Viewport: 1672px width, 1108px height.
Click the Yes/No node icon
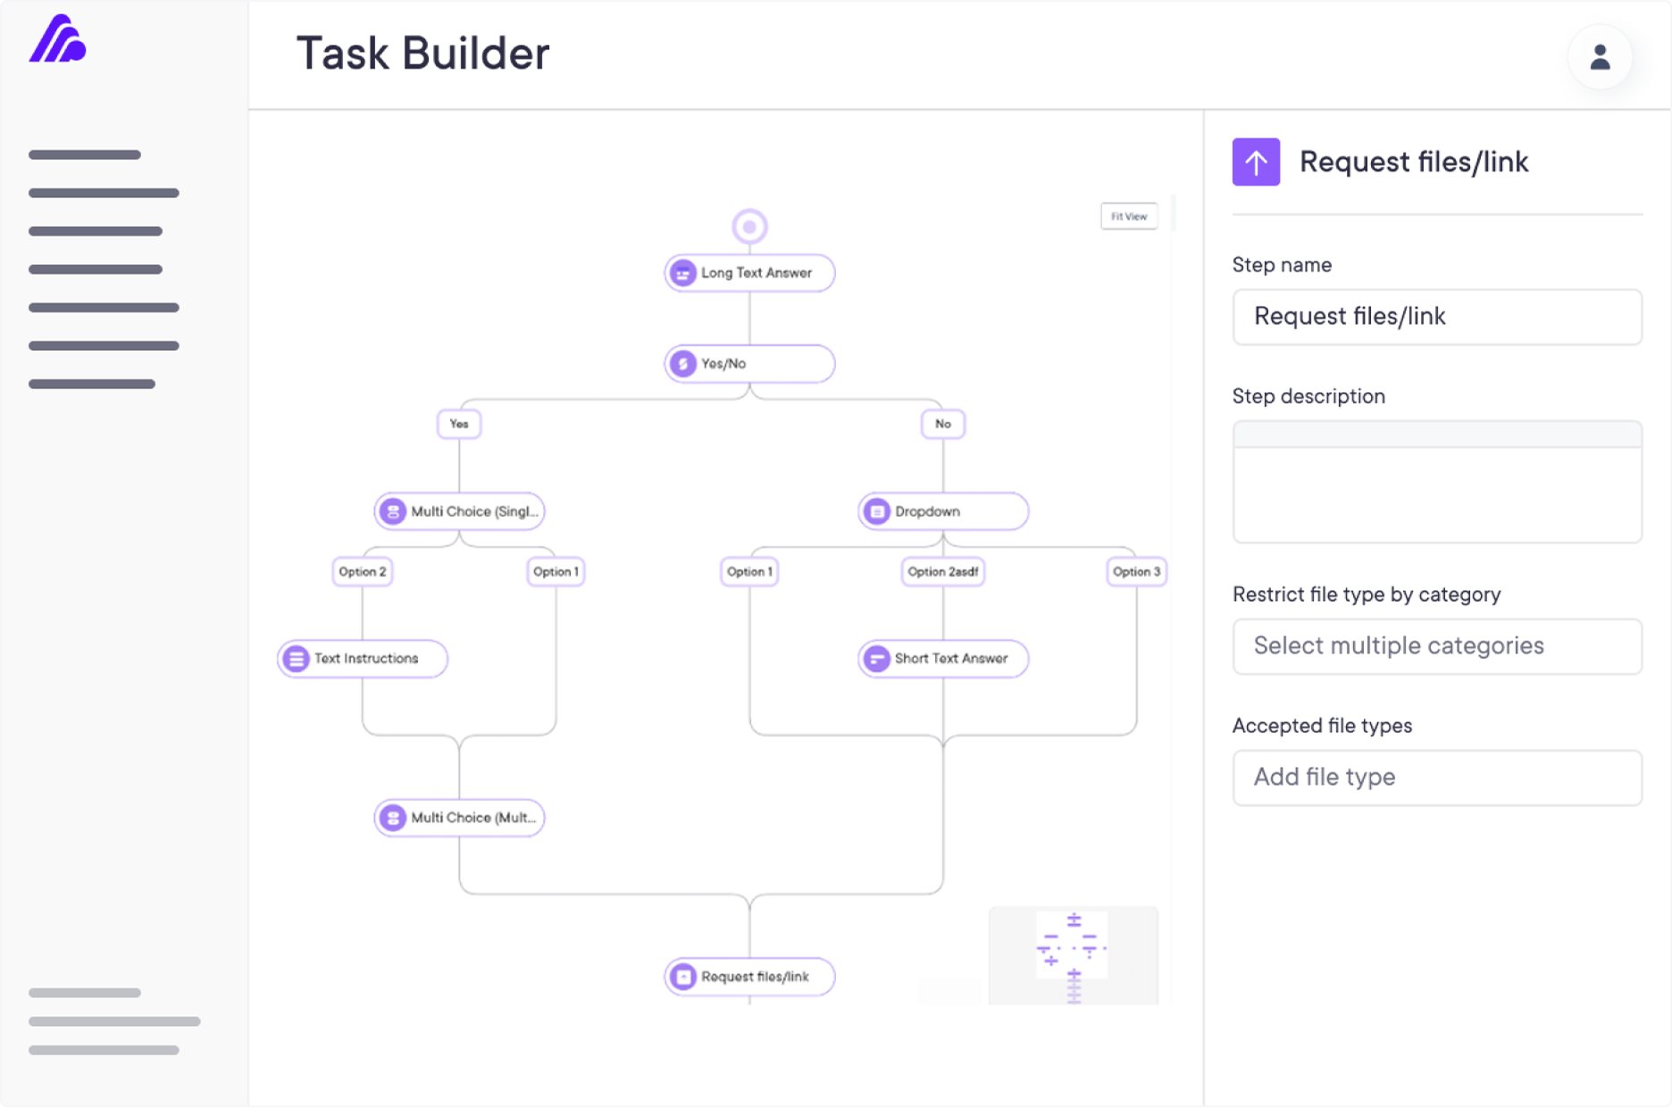[683, 364]
